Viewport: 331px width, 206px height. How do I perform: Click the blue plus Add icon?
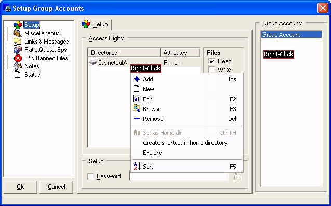(137, 79)
